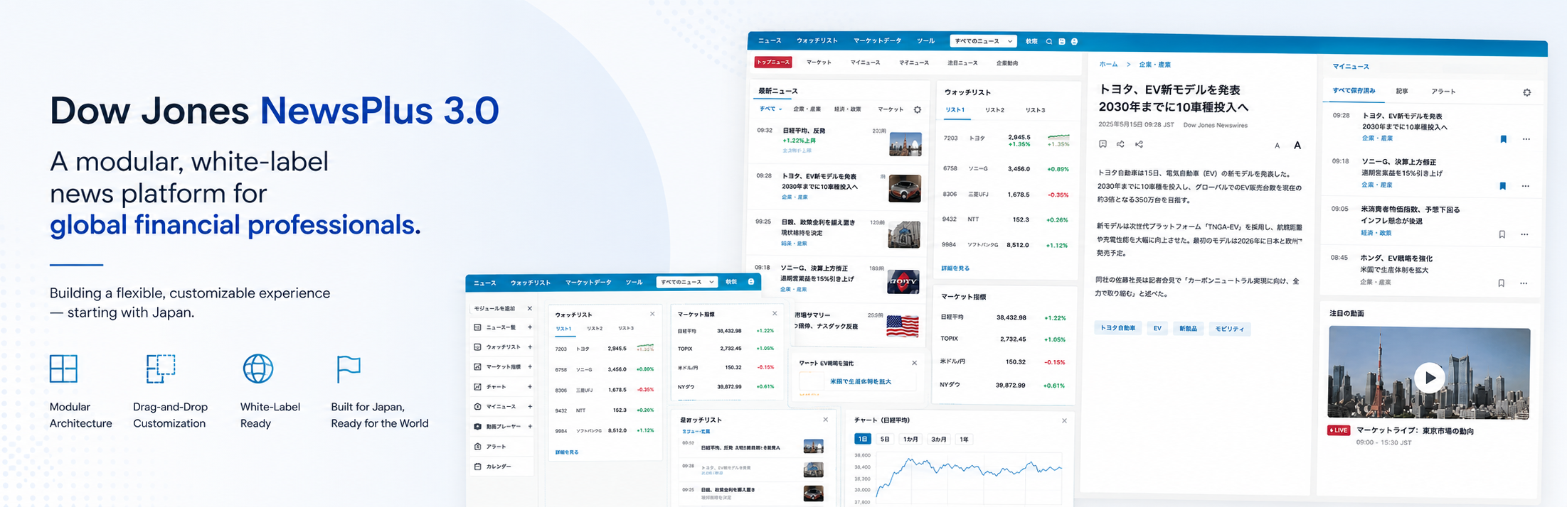Click the network share icon under article date
Screen dimensions: 1567x507
point(1139,144)
